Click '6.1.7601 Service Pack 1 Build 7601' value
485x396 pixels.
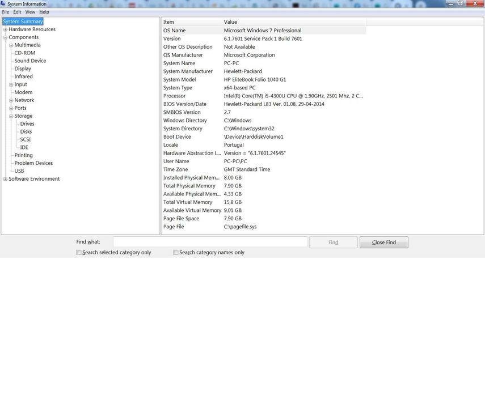click(x=263, y=39)
